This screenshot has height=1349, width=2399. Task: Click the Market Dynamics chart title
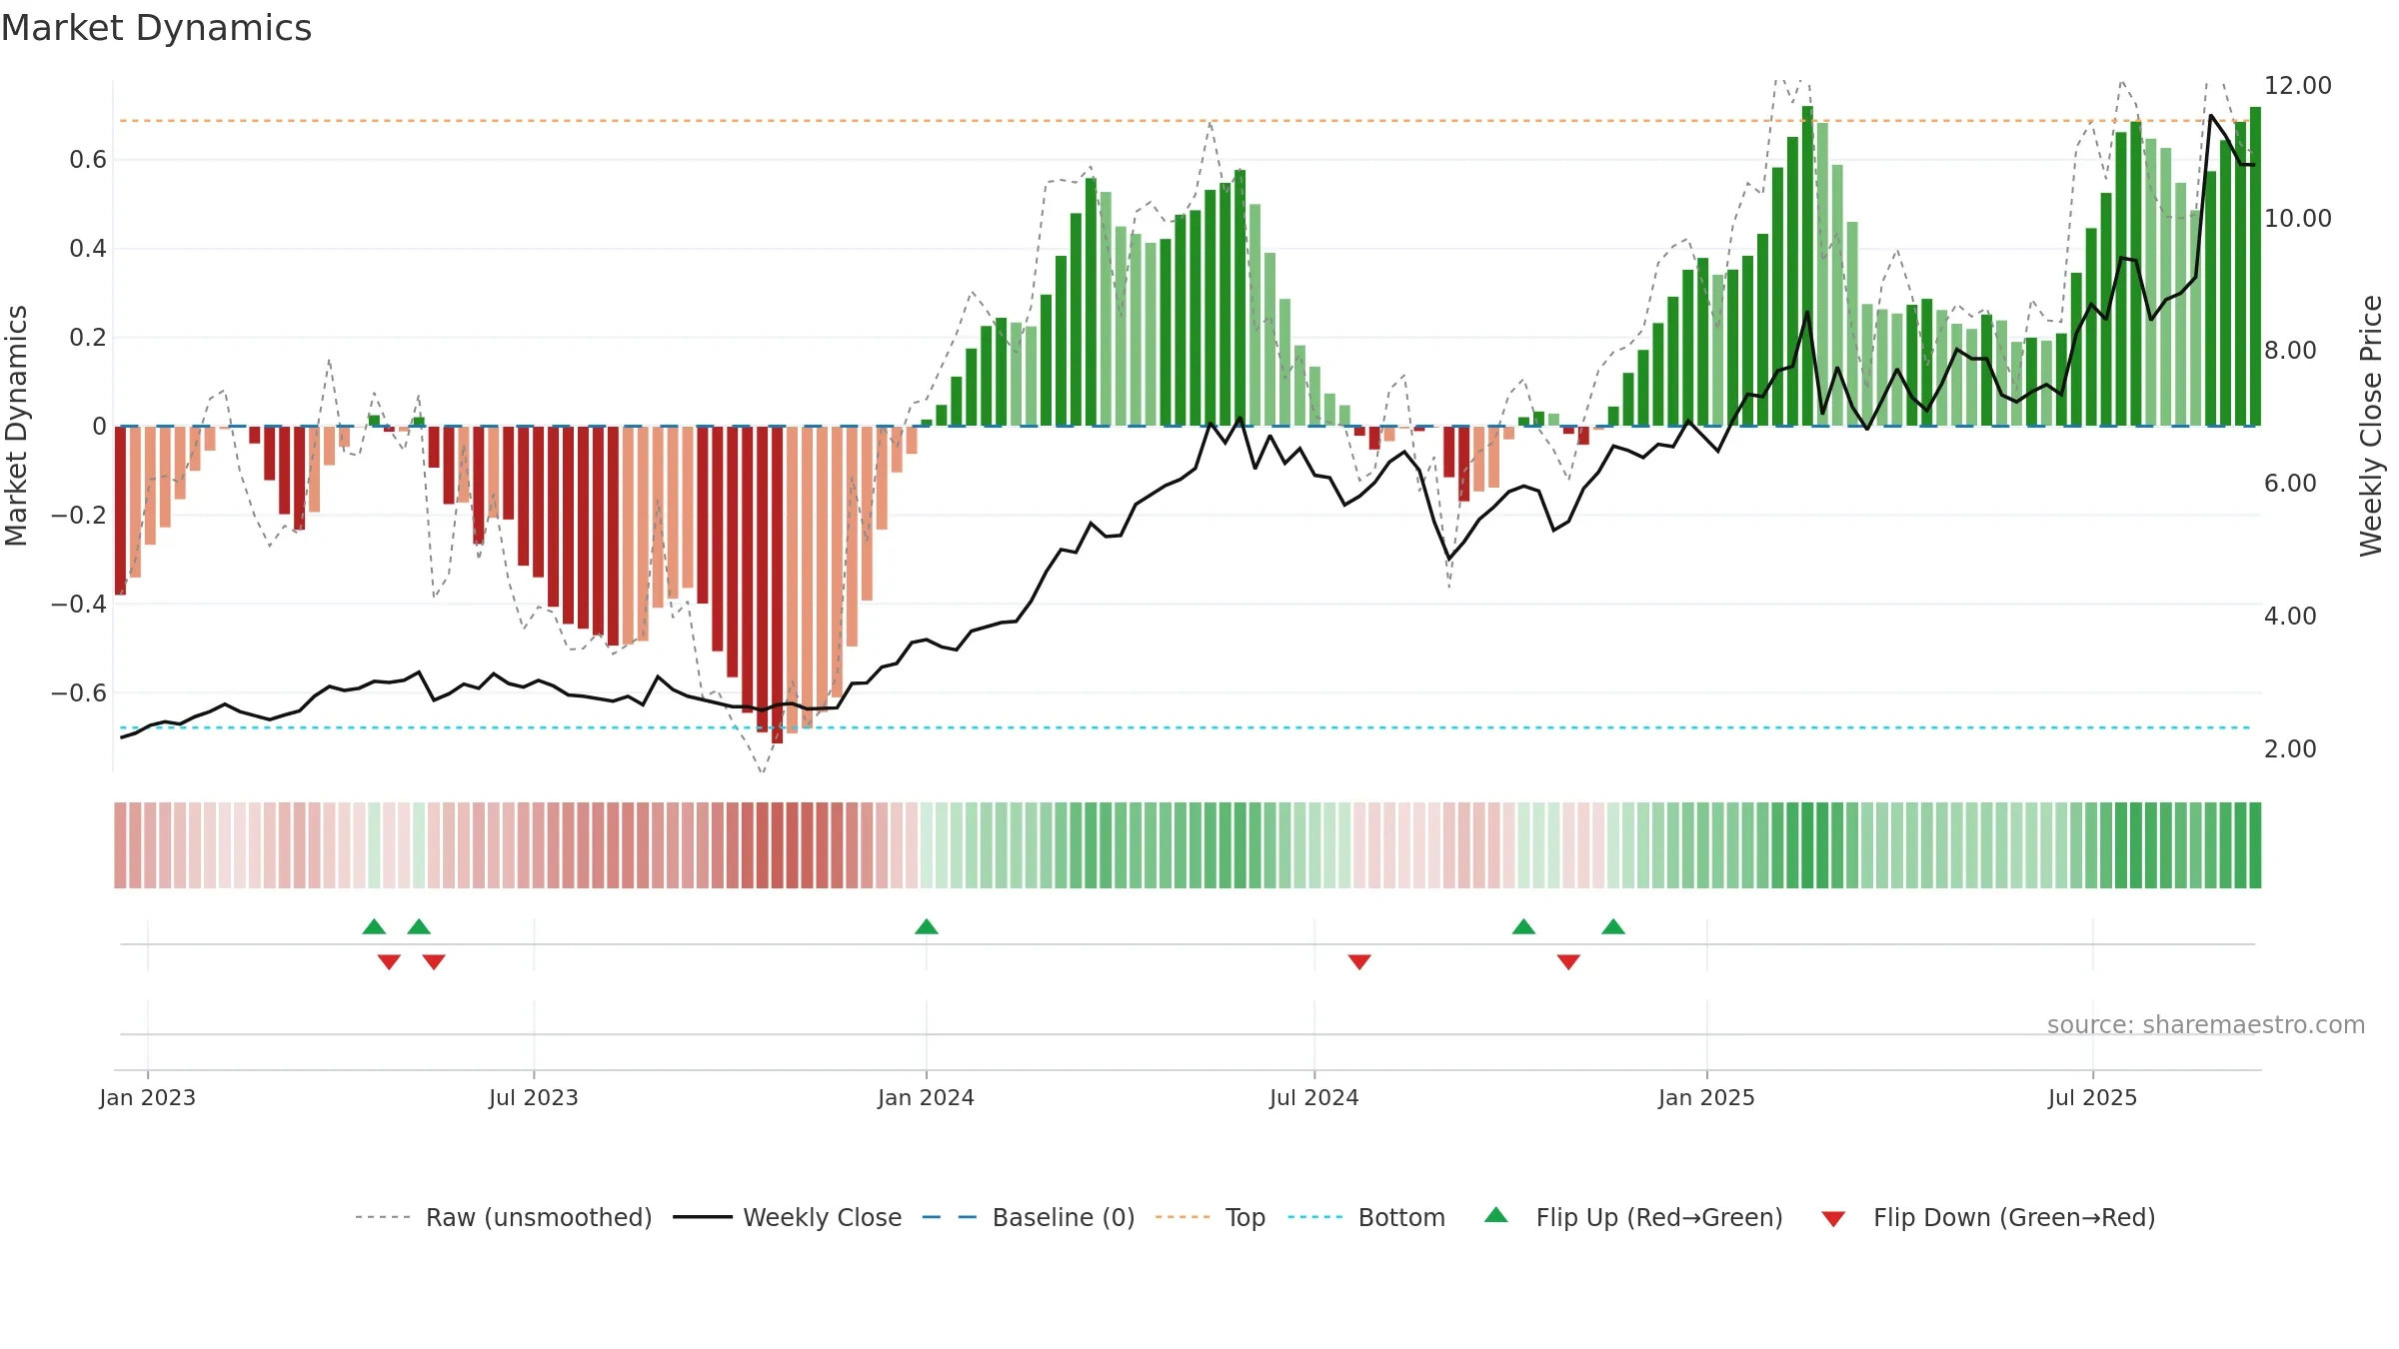pos(156,28)
